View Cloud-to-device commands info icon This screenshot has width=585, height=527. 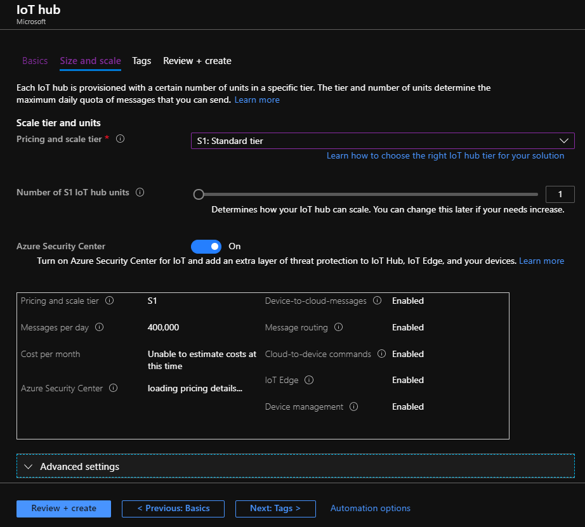click(x=381, y=354)
